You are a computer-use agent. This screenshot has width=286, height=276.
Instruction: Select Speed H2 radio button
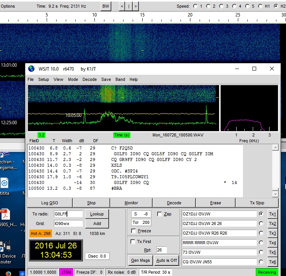coord(276,6)
